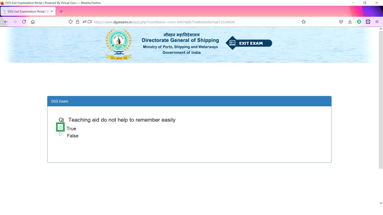Screen dimensions: 383x215
Task: Open the Firefox home page icon
Action: 33,22
